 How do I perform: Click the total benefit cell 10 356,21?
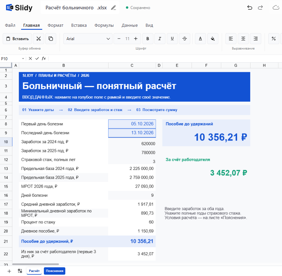[x=132, y=241]
